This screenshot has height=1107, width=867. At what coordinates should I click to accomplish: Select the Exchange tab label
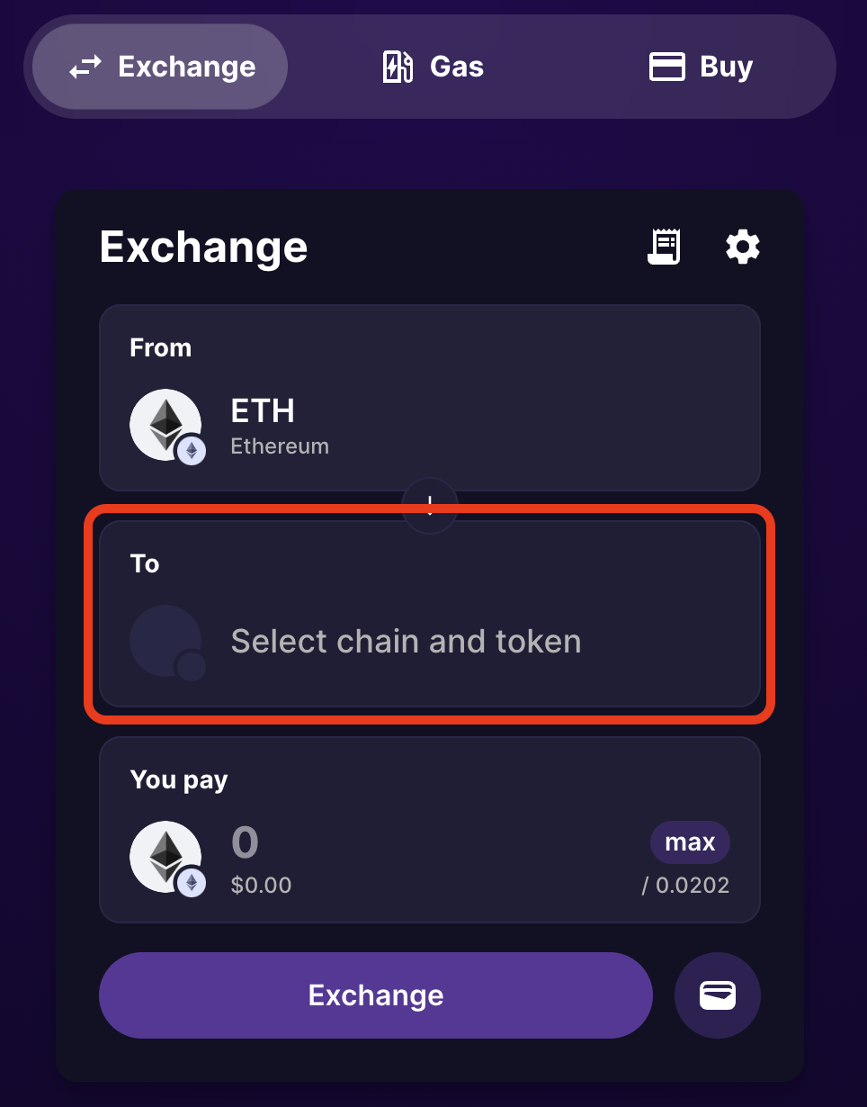tap(187, 67)
